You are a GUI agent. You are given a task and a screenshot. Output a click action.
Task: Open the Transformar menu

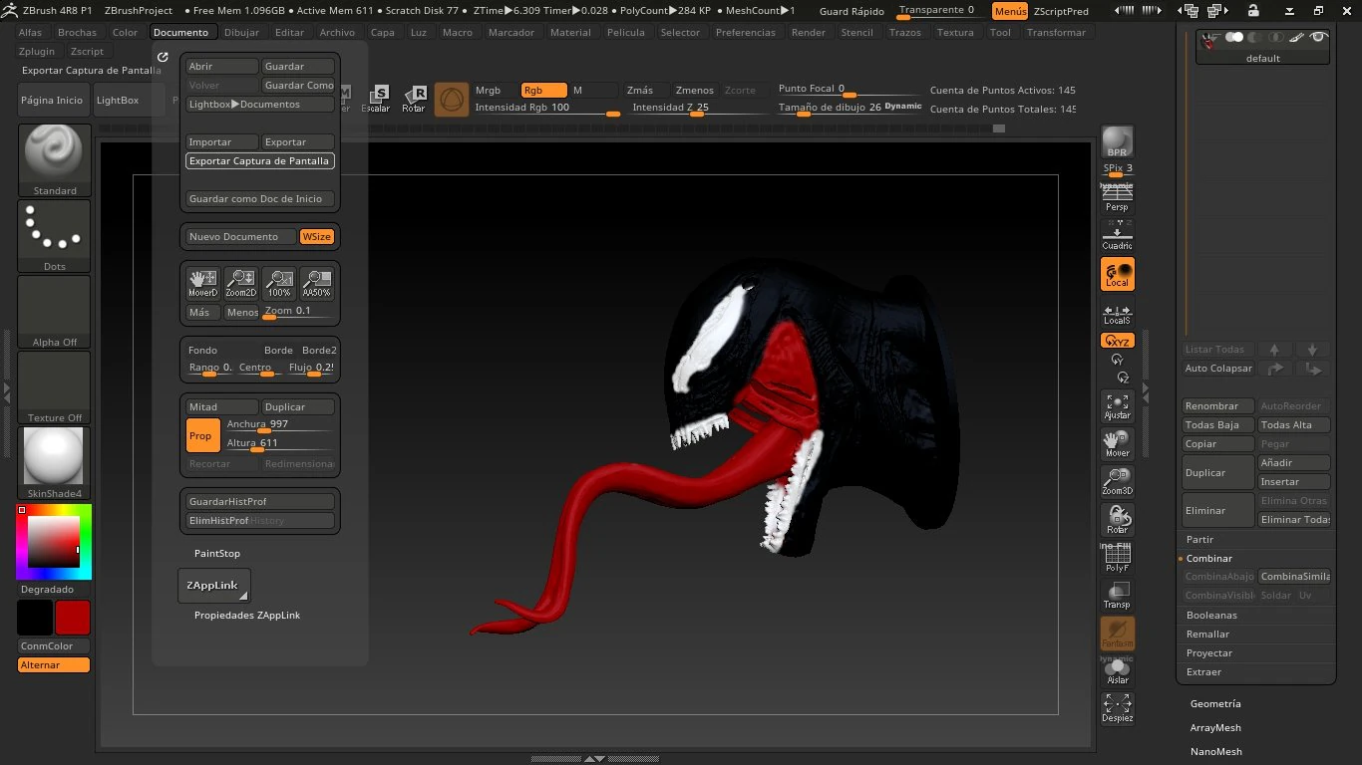[x=1056, y=32]
